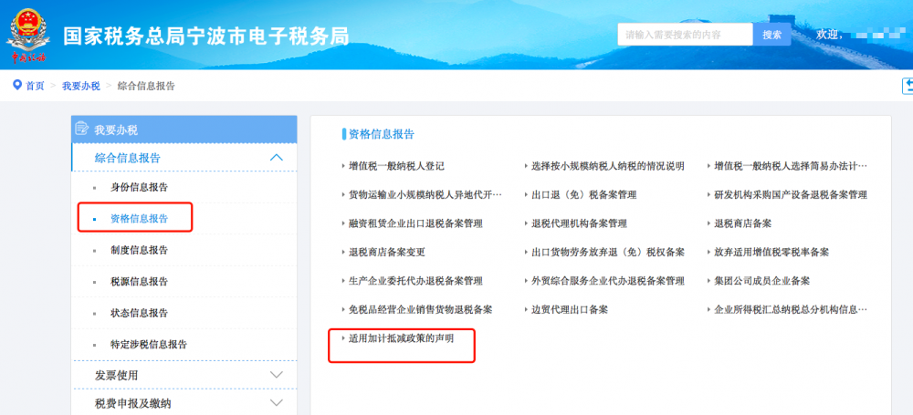Click the location pin icon beside 首页
Viewport: 913px width, 415px height.
tap(16, 86)
